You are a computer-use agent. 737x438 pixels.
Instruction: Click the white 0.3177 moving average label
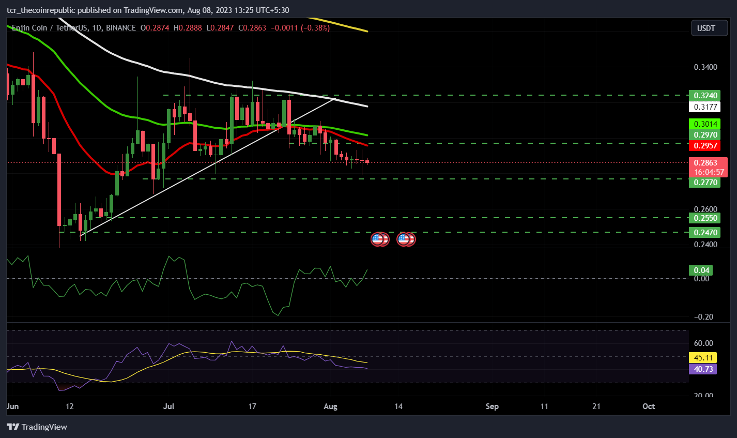[704, 107]
